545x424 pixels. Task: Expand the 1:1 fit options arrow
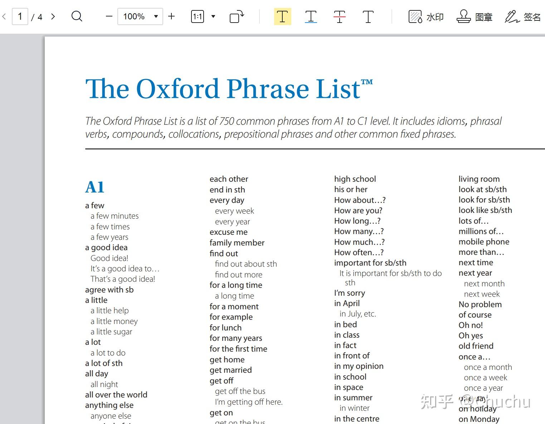click(x=213, y=16)
